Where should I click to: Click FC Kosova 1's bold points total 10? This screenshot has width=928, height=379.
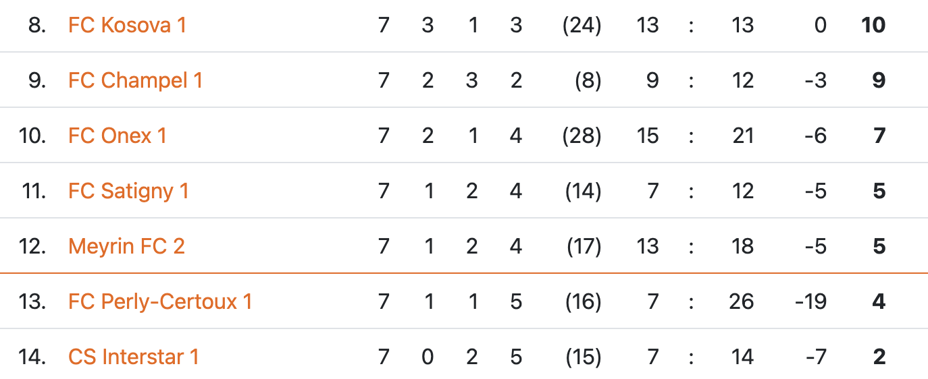[x=873, y=25]
